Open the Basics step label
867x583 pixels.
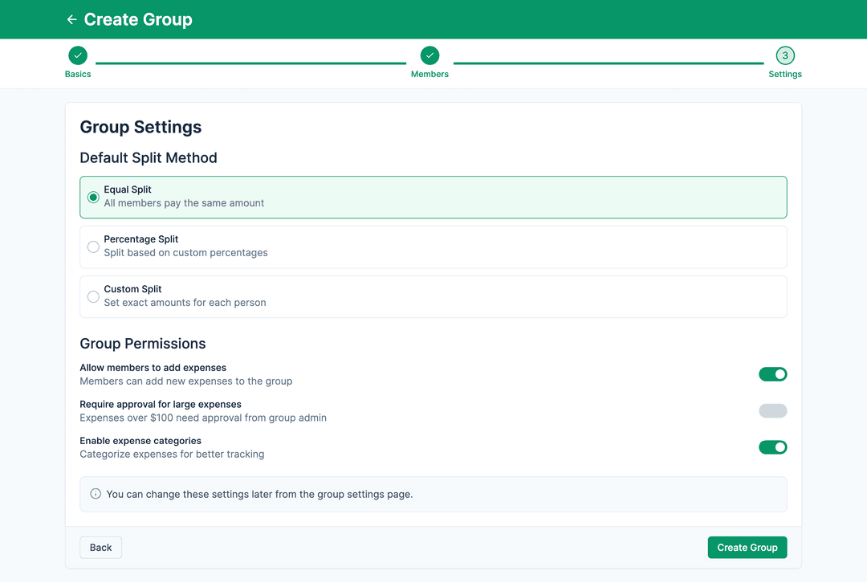[x=78, y=73]
